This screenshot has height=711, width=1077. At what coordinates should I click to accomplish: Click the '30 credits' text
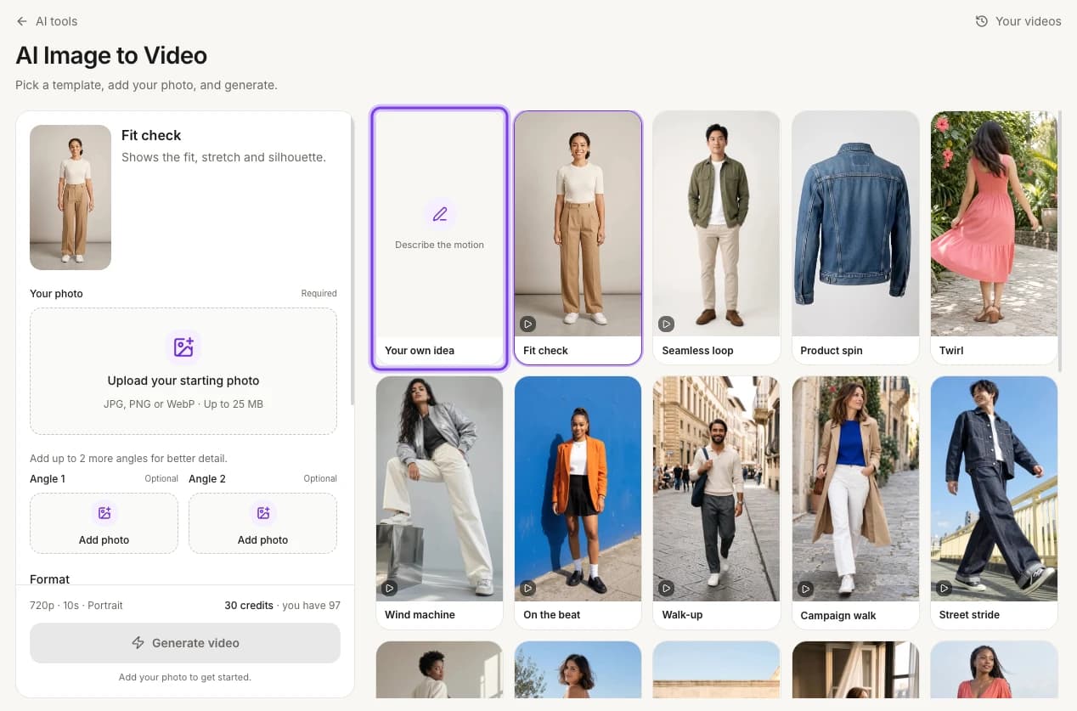click(248, 606)
